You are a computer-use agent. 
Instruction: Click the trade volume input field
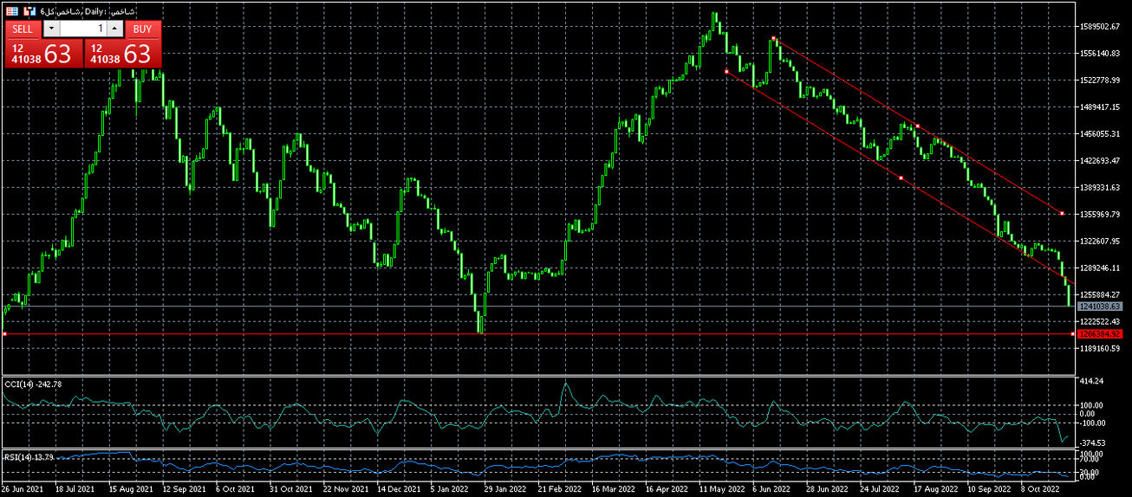[x=83, y=29]
